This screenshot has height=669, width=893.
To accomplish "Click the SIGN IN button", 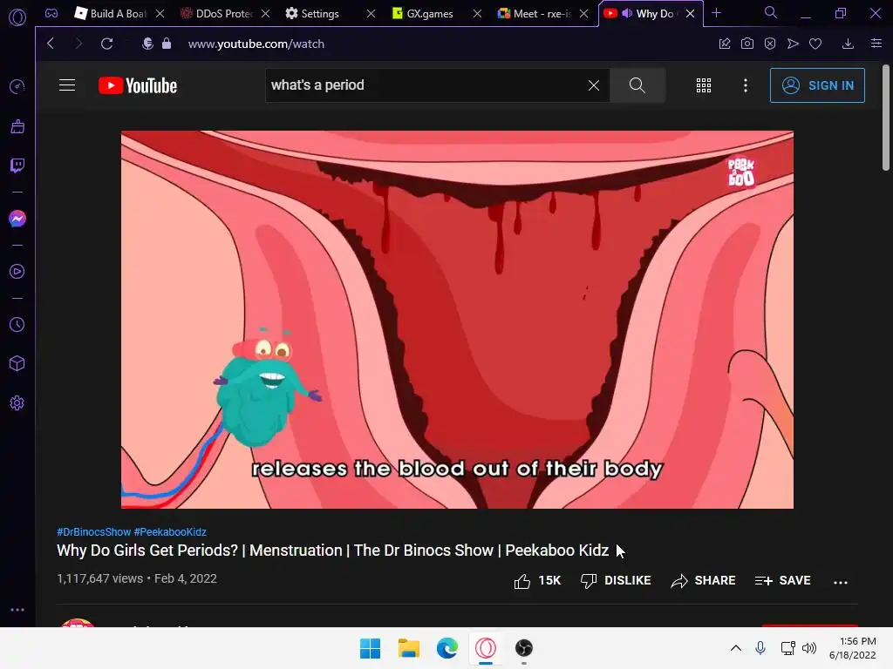I will (817, 85).
